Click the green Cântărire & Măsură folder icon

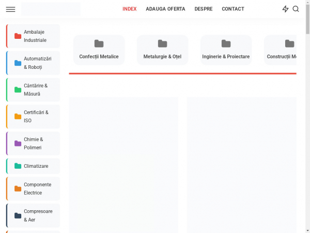pos(18,90)
